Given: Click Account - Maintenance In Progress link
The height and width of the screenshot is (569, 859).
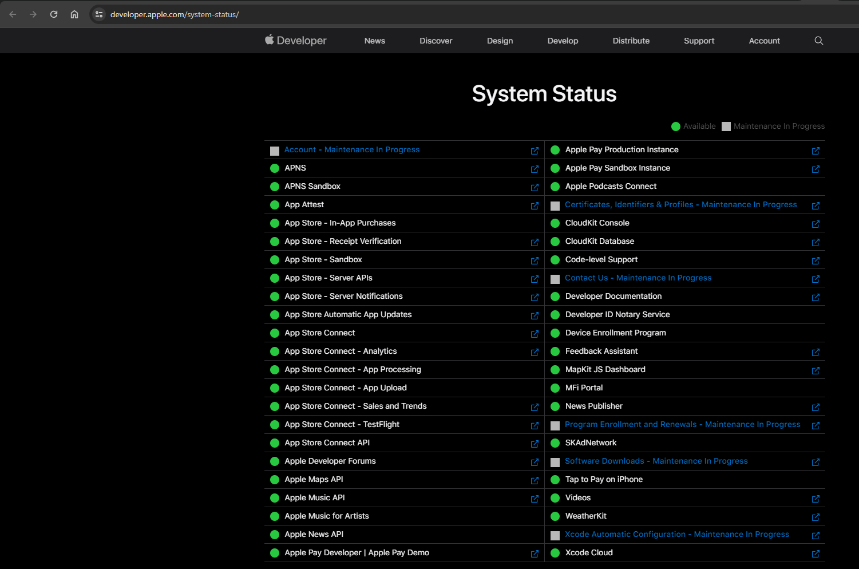Looking at the screenshot, I should click(352, 149).
